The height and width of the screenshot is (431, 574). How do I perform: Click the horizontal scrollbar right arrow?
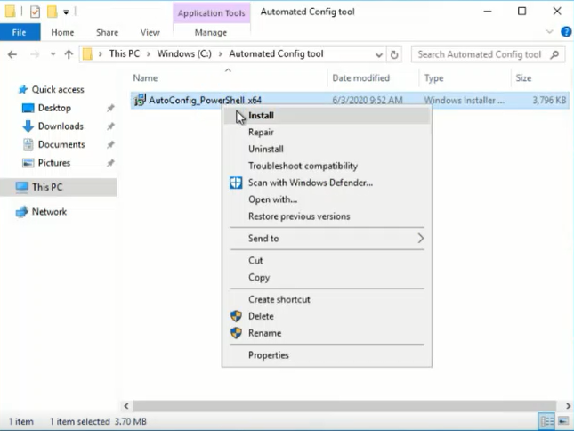(568, 406)
